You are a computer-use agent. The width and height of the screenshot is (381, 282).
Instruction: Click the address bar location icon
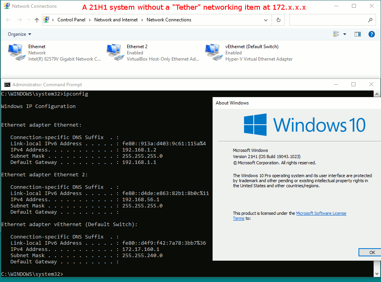46,19
